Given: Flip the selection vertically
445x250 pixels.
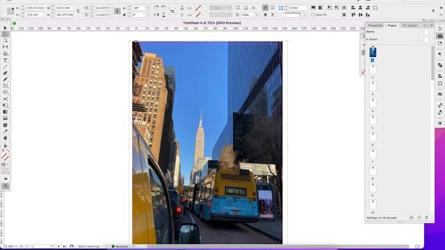Looking at the screenshot, I should (164, 15).
